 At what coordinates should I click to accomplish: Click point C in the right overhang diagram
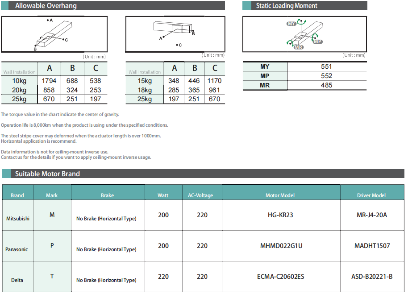(178, 45)
